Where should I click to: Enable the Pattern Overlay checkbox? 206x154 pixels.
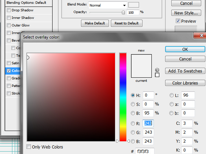9,86
